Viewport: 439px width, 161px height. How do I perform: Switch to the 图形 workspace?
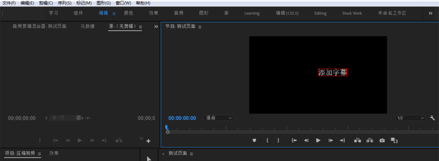(204, 13)
